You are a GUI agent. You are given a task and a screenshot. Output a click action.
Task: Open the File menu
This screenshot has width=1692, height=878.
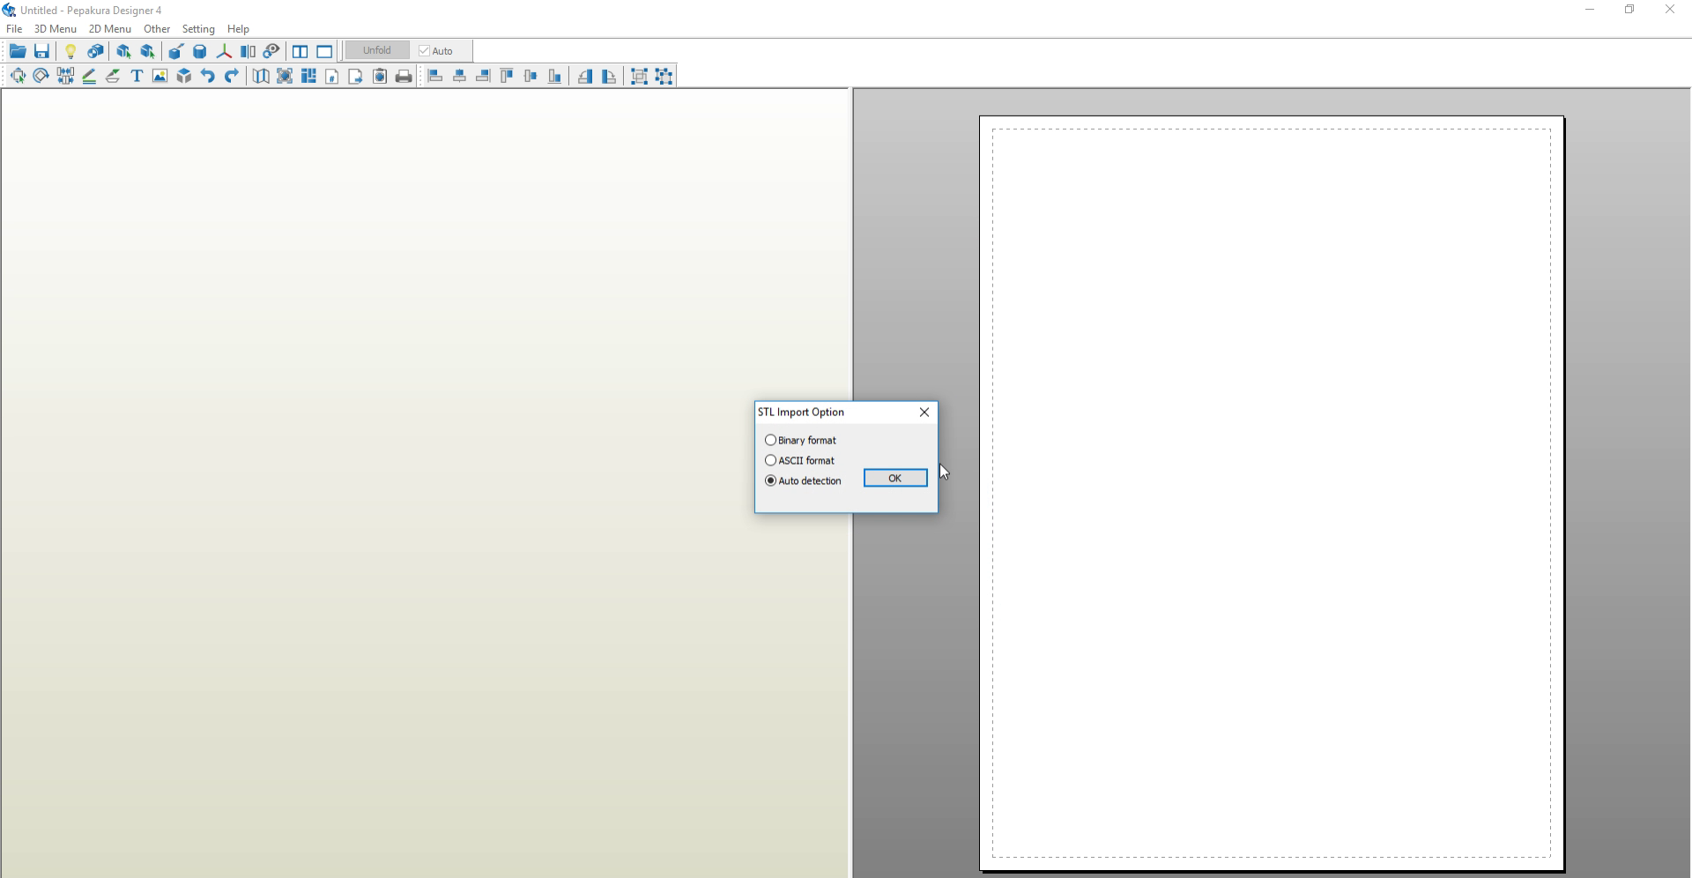(14, 29)
